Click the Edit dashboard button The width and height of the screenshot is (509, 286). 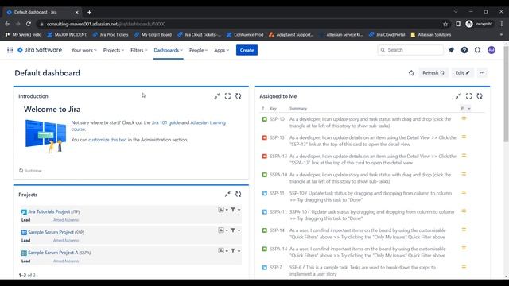tap(463, 73)
